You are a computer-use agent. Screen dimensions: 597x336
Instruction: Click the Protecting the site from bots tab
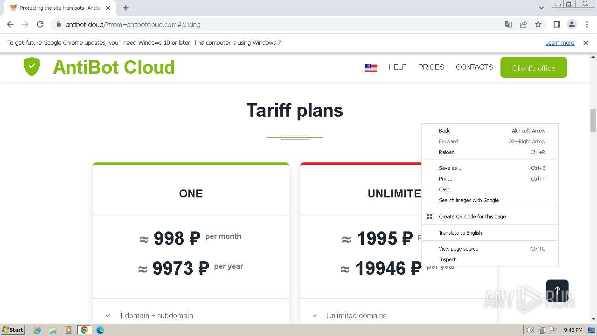[x=60, y=8]
